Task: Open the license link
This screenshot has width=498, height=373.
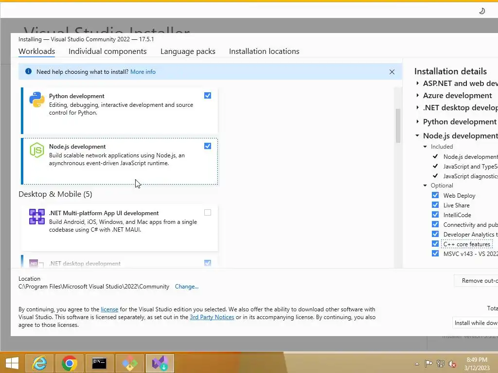Action: tap(109, 309)
